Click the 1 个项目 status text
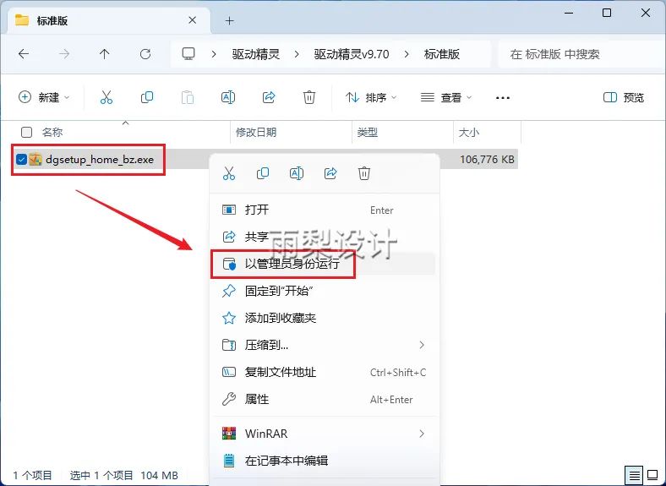This screenshot has height=486, width=666. [33, 475]
